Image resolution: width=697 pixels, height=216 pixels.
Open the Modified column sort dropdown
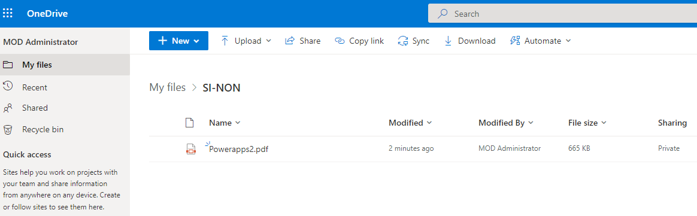click(x=410, y=123)
